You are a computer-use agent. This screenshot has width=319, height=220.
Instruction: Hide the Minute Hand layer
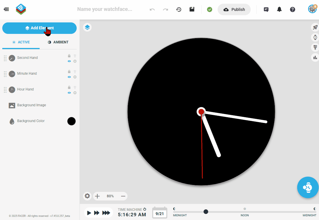point(69,77)
